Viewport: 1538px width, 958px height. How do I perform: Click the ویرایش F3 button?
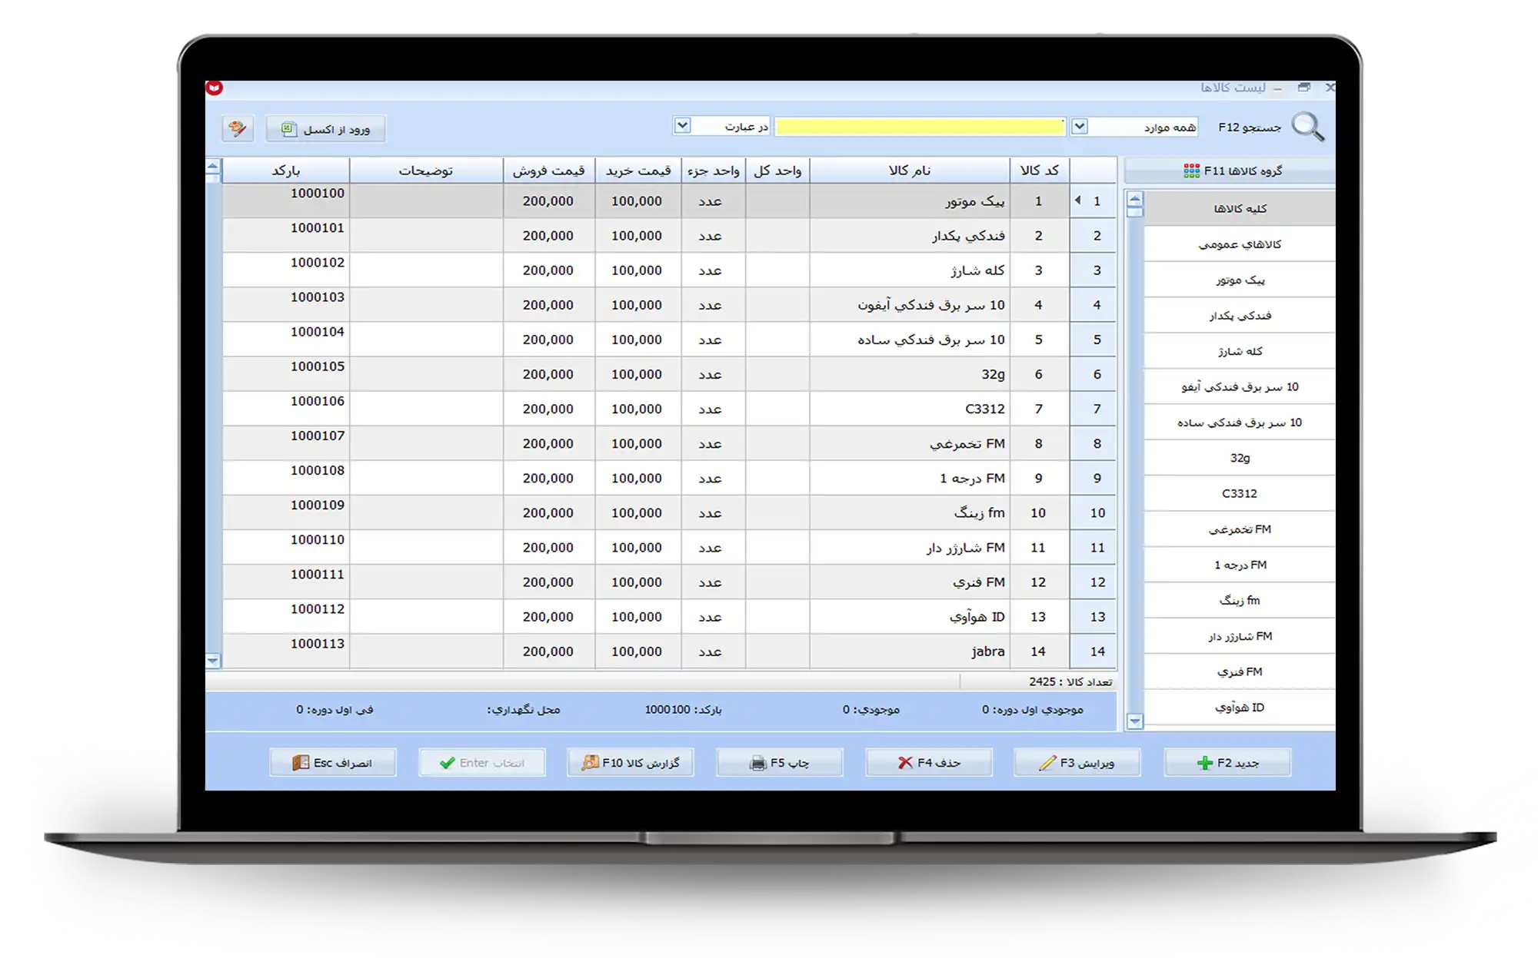(x=1077, y=762)
